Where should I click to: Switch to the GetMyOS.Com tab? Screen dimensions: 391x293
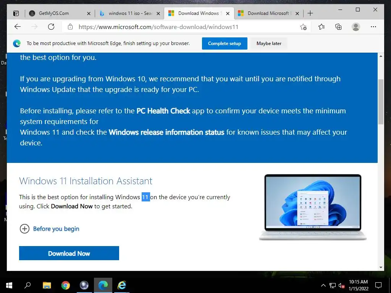[59, 13]
